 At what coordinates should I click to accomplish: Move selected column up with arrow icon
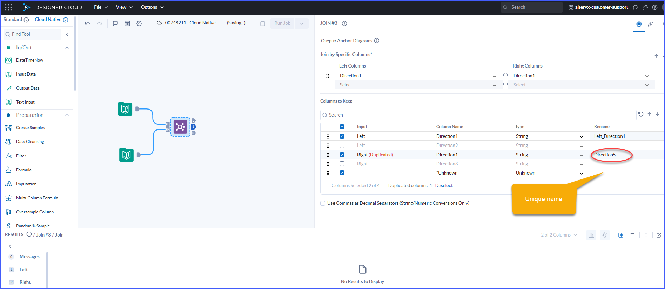[649, 114]
